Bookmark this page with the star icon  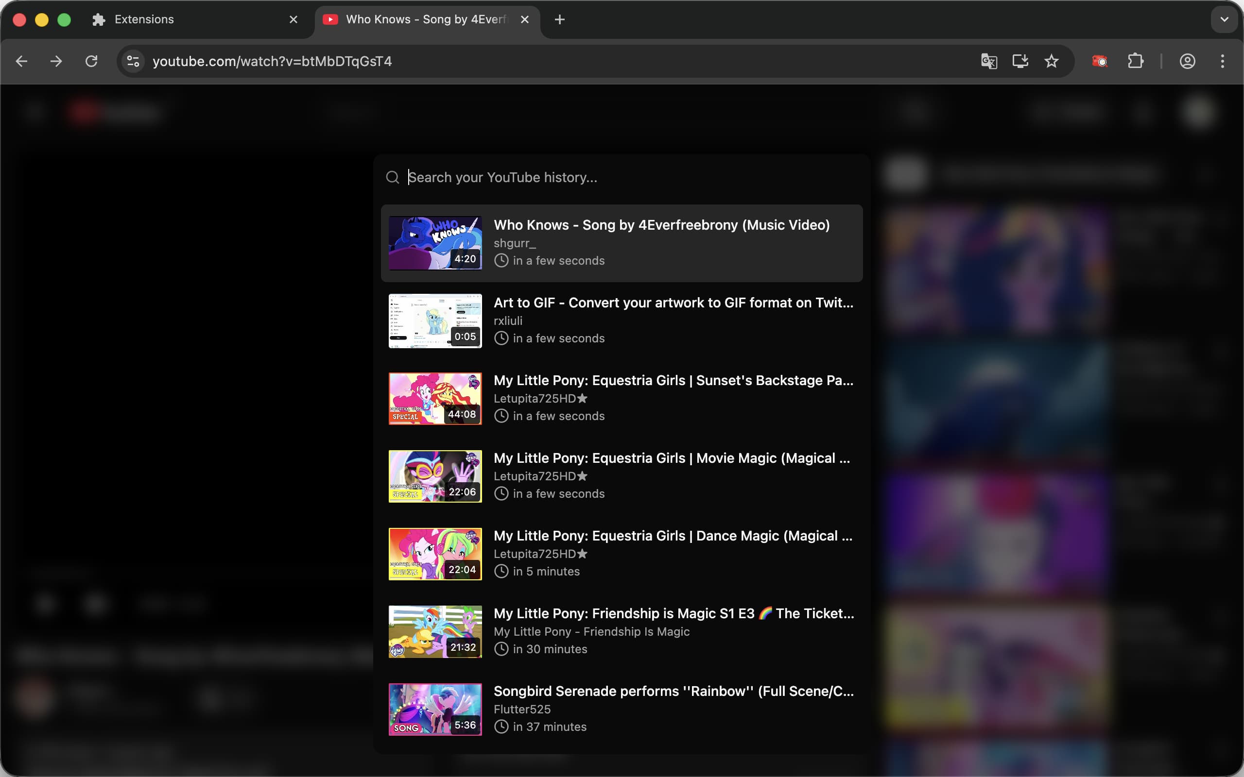(1051, 61)
